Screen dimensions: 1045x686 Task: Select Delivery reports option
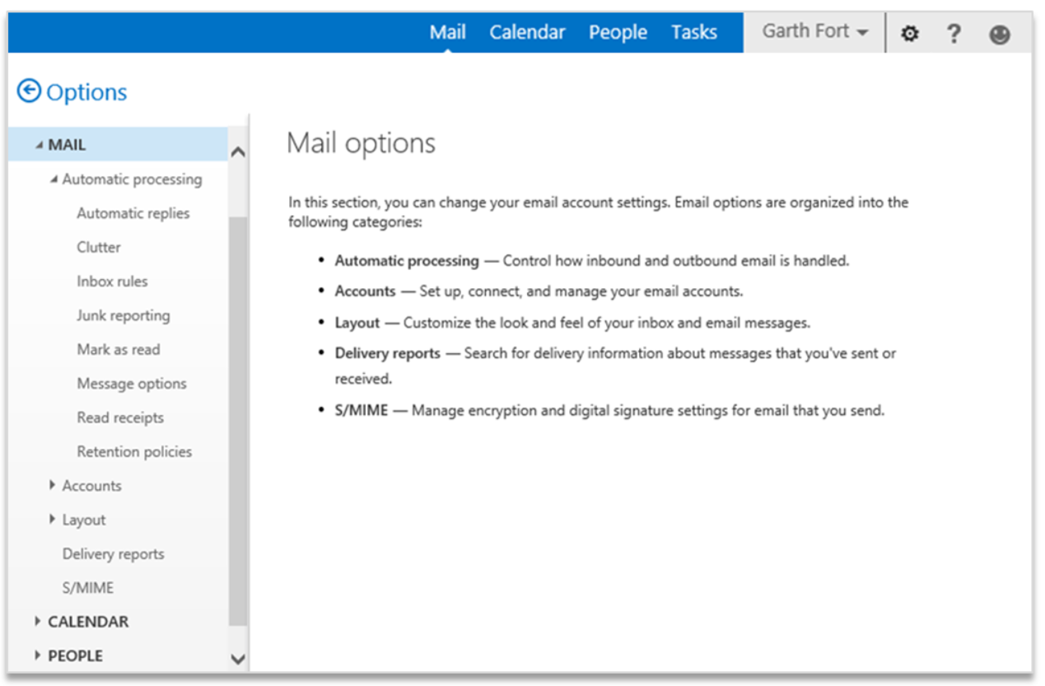pyautogui.click(x=113, y=554)
